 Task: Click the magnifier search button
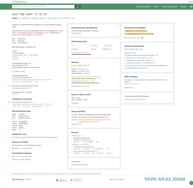pos(78,7)
